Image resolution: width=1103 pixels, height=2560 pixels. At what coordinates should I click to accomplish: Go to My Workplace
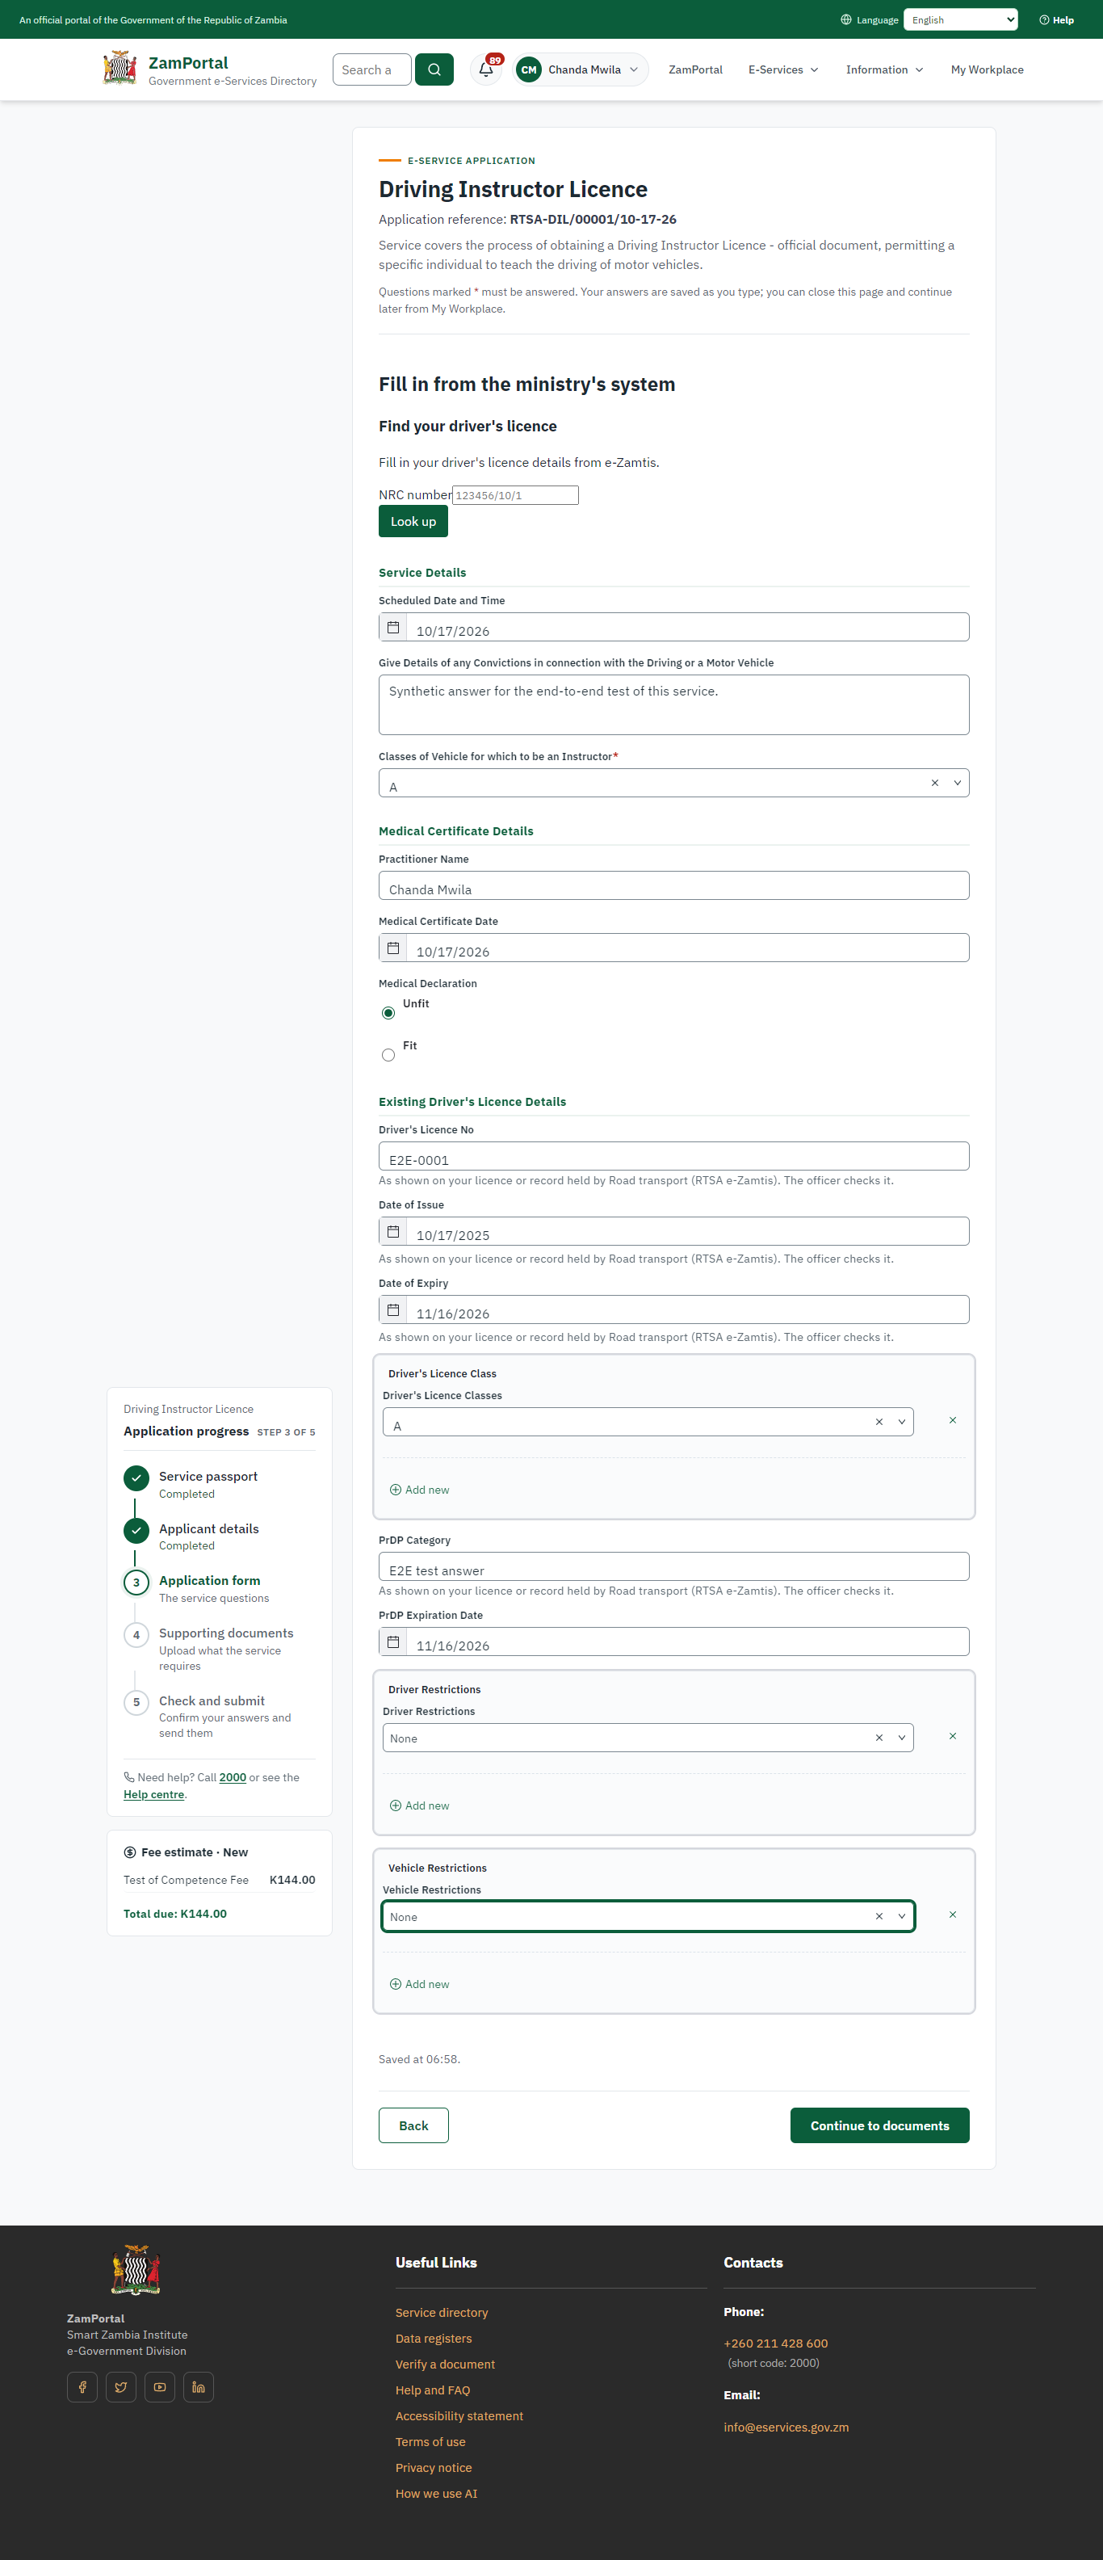coord(987,69)
